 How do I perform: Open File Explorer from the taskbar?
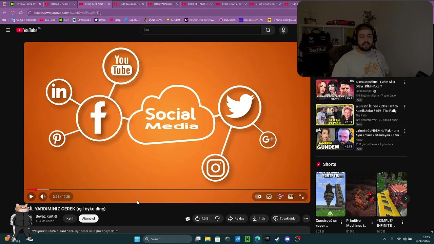208,239
